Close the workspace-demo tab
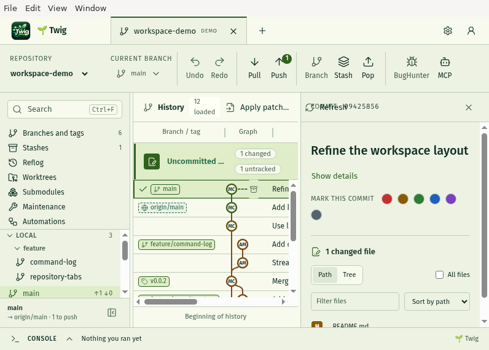Screen dimensions: 489x350 (233, 31)
